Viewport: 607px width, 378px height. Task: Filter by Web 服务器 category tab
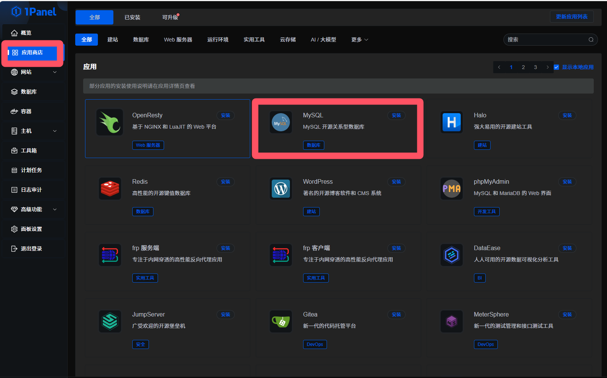coord(178,40)
